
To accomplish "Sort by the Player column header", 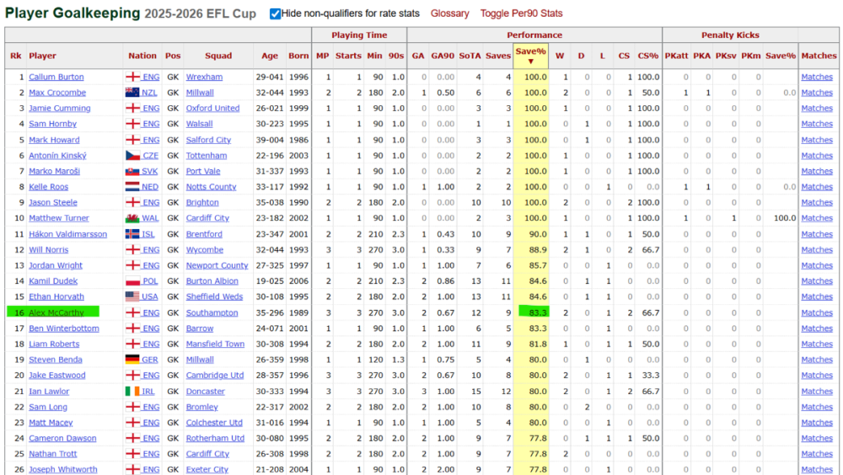I will (x=42, y=56).
